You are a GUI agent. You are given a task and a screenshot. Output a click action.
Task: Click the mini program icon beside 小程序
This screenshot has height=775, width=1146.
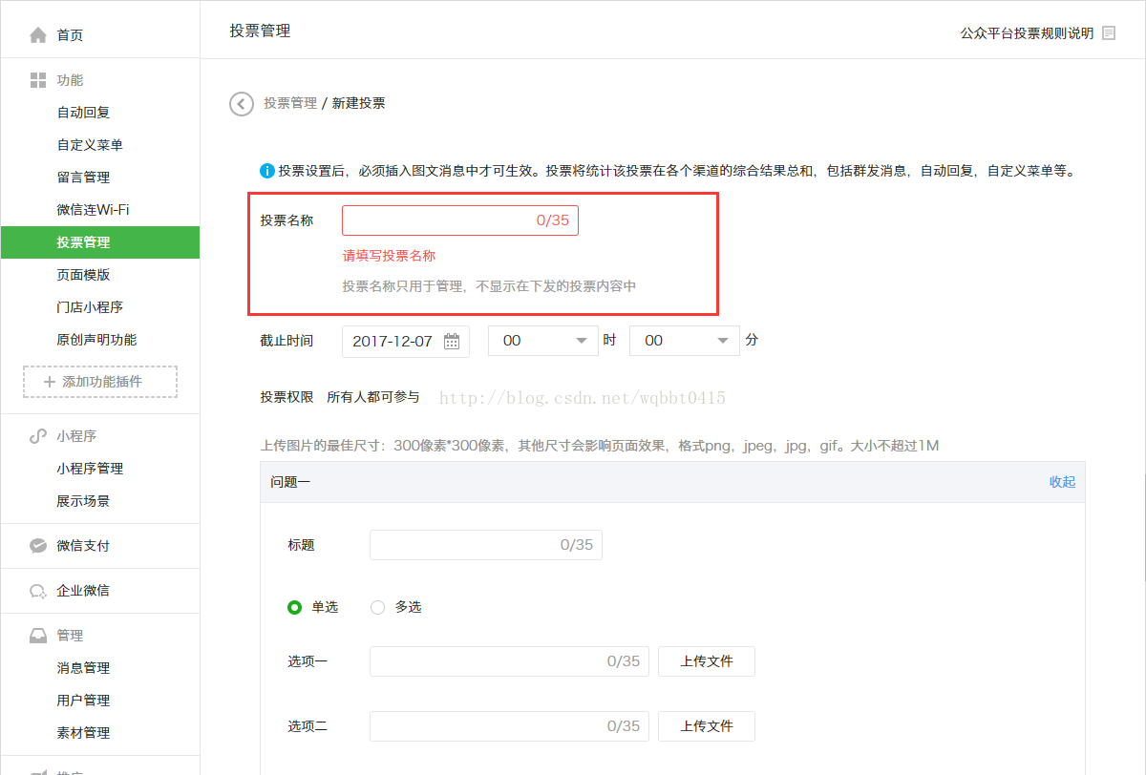click(38, 436)
